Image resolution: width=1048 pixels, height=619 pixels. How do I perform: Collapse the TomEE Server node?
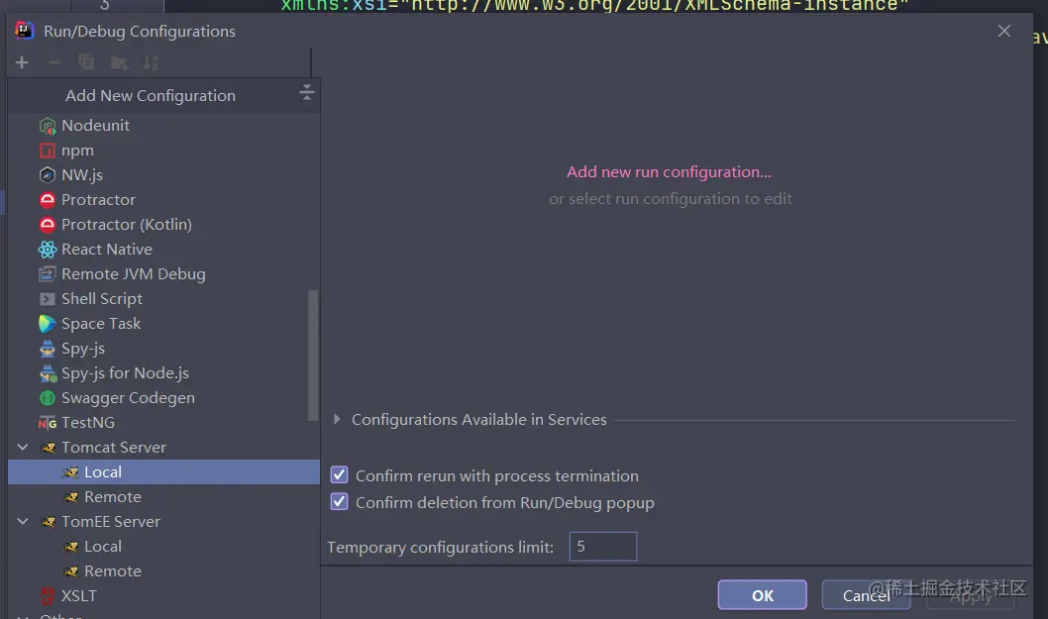[23, 521]
